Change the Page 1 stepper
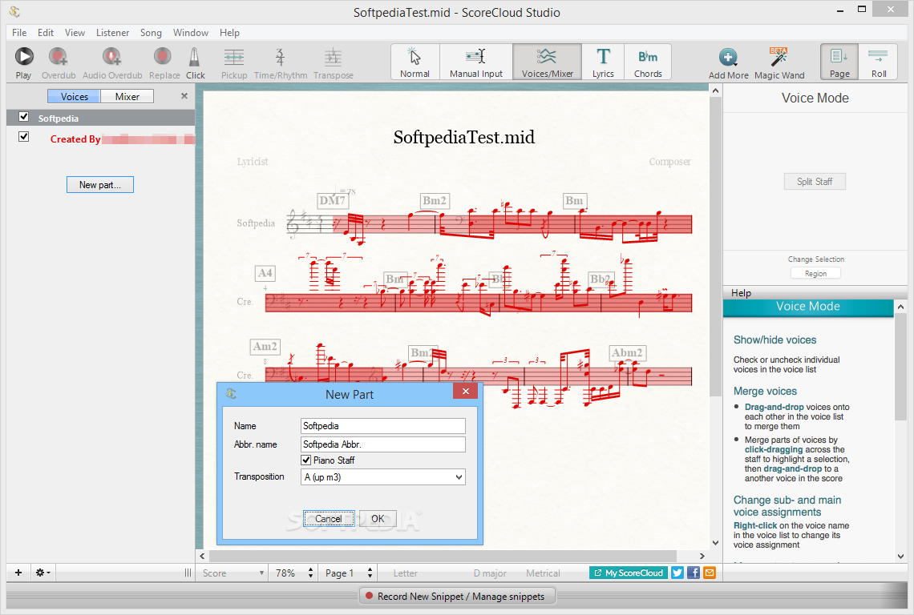 370,573
